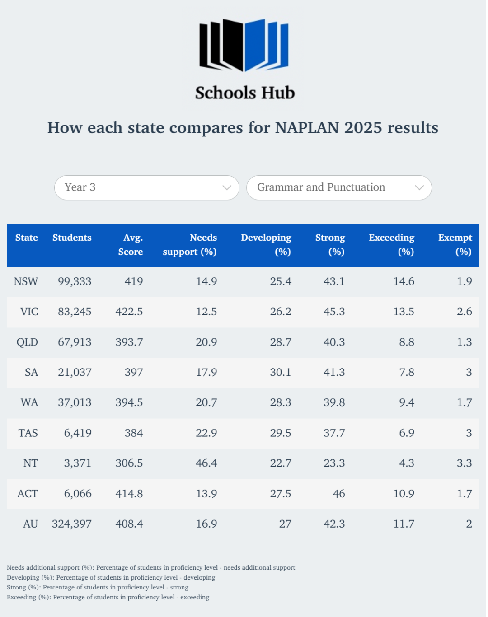The width and height of the screenshot is (488, 617).
Task: Select the VIC state row
Action: click(243, 312)
